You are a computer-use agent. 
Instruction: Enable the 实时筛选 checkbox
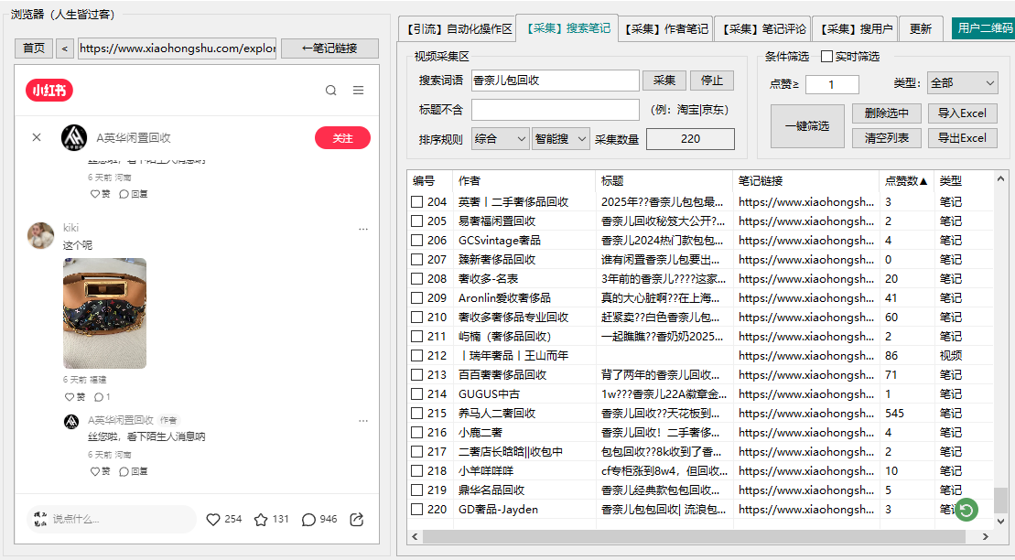(x=826, y=57)
